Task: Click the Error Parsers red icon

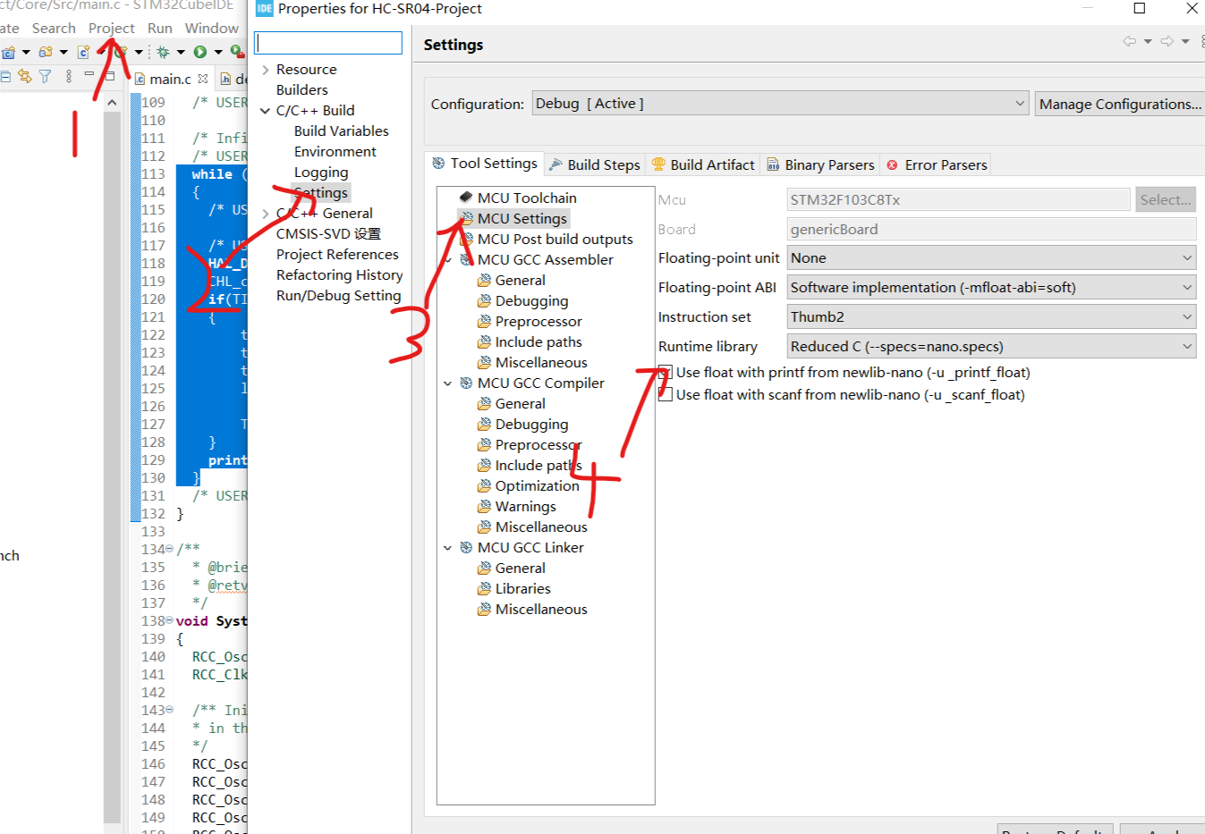Action: tap(892, 164)
